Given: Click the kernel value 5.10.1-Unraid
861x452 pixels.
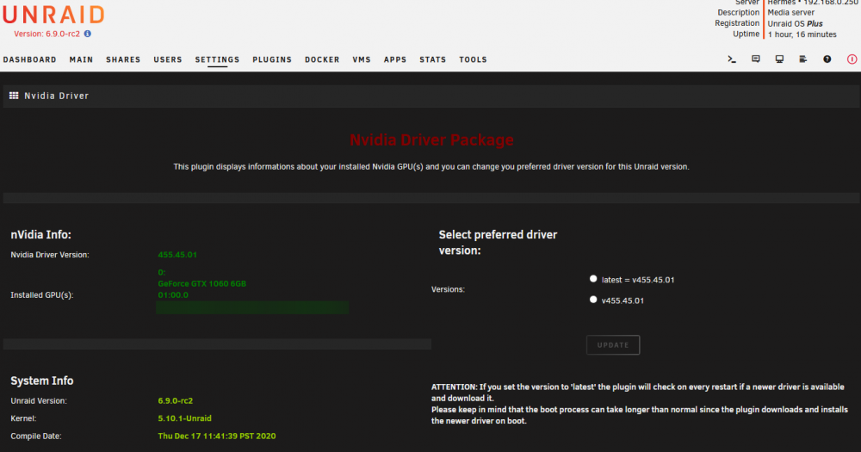Looking at the screenshot, I should (184, 418).
